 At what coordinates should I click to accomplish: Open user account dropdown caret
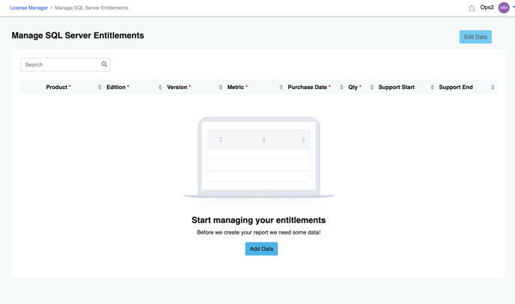514,7
